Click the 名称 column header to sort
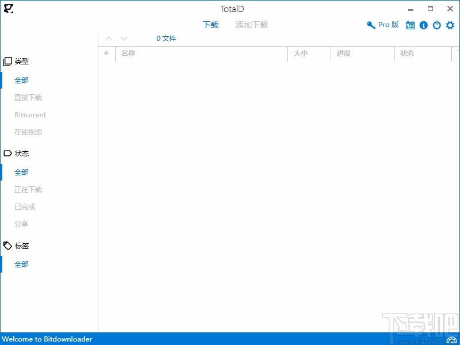This screenshot has width=460, height=345. pyautogui.click(x=127, y=53)
